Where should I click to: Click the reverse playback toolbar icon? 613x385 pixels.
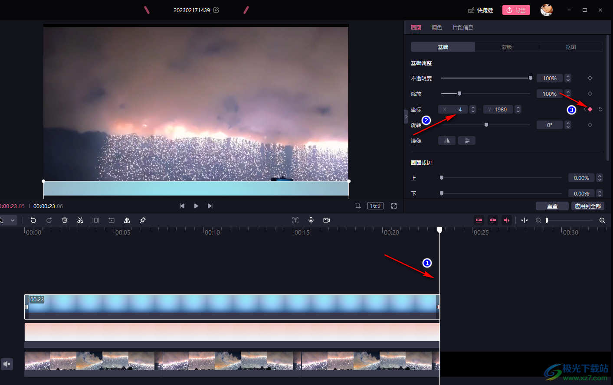(111, 220)
